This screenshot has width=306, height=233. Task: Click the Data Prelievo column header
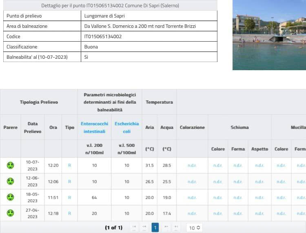click(33, 127)
